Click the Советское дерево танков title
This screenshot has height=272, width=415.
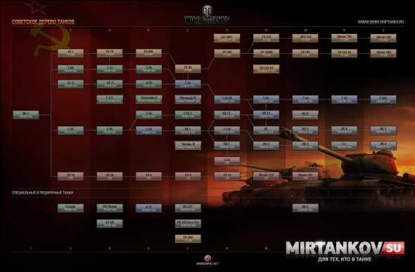click(43, 22)
